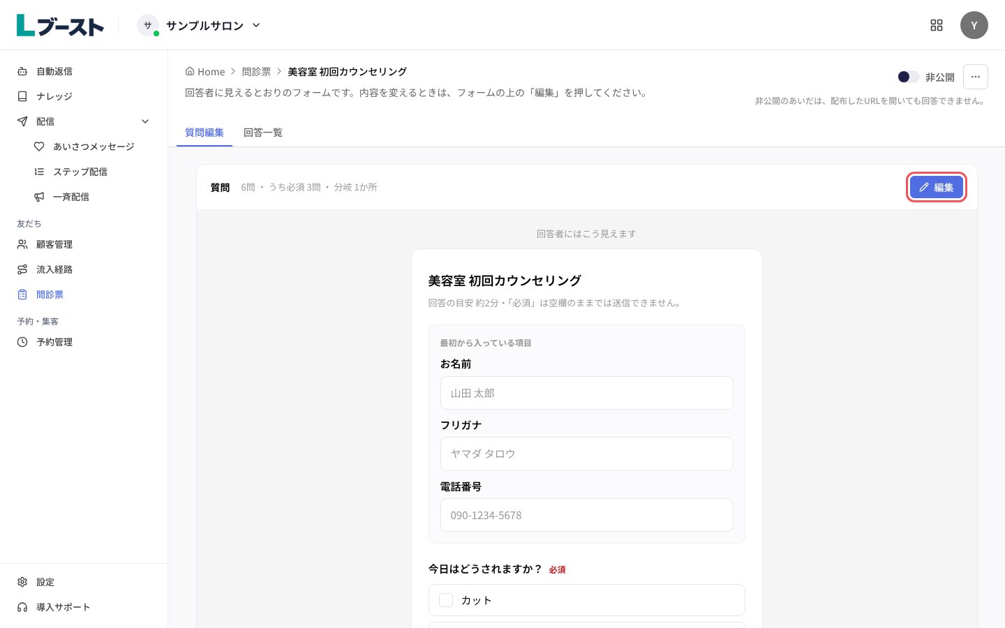The width and height of the screenshot is (1005, 628).
Task: Click the 一斉配信 megaphone icon
Action: [x=39, y=197]
